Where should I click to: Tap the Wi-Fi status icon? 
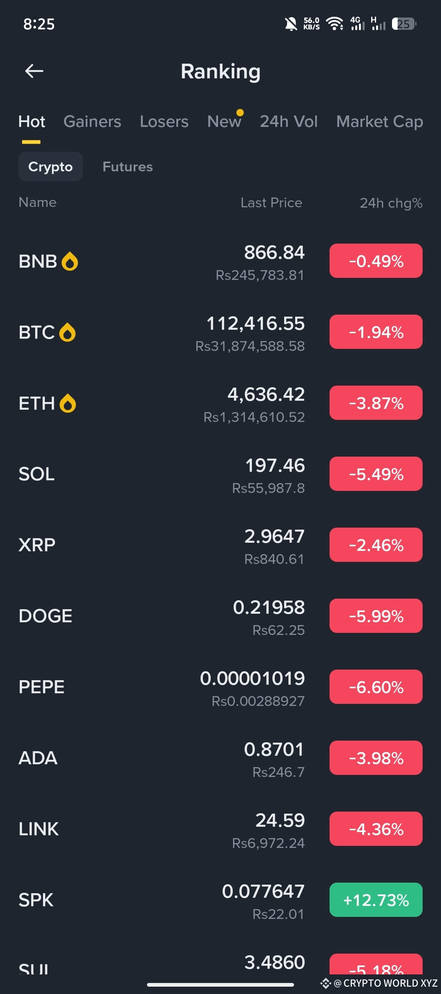[x=334, y=24]
